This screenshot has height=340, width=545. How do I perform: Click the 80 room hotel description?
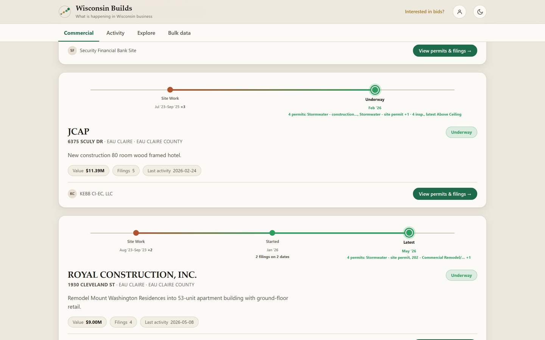point(125,155)
